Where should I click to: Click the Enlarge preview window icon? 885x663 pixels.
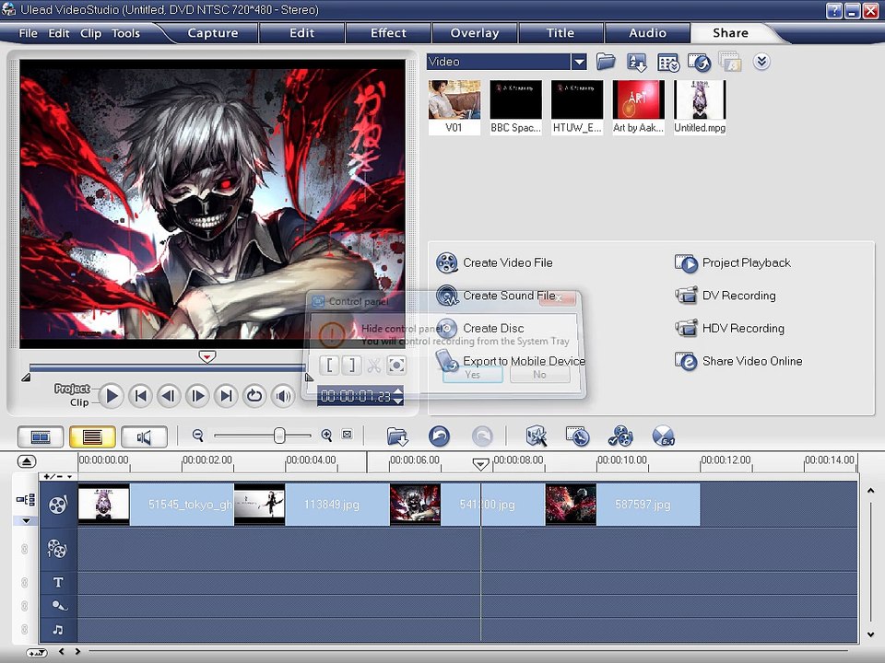[396, 366]
